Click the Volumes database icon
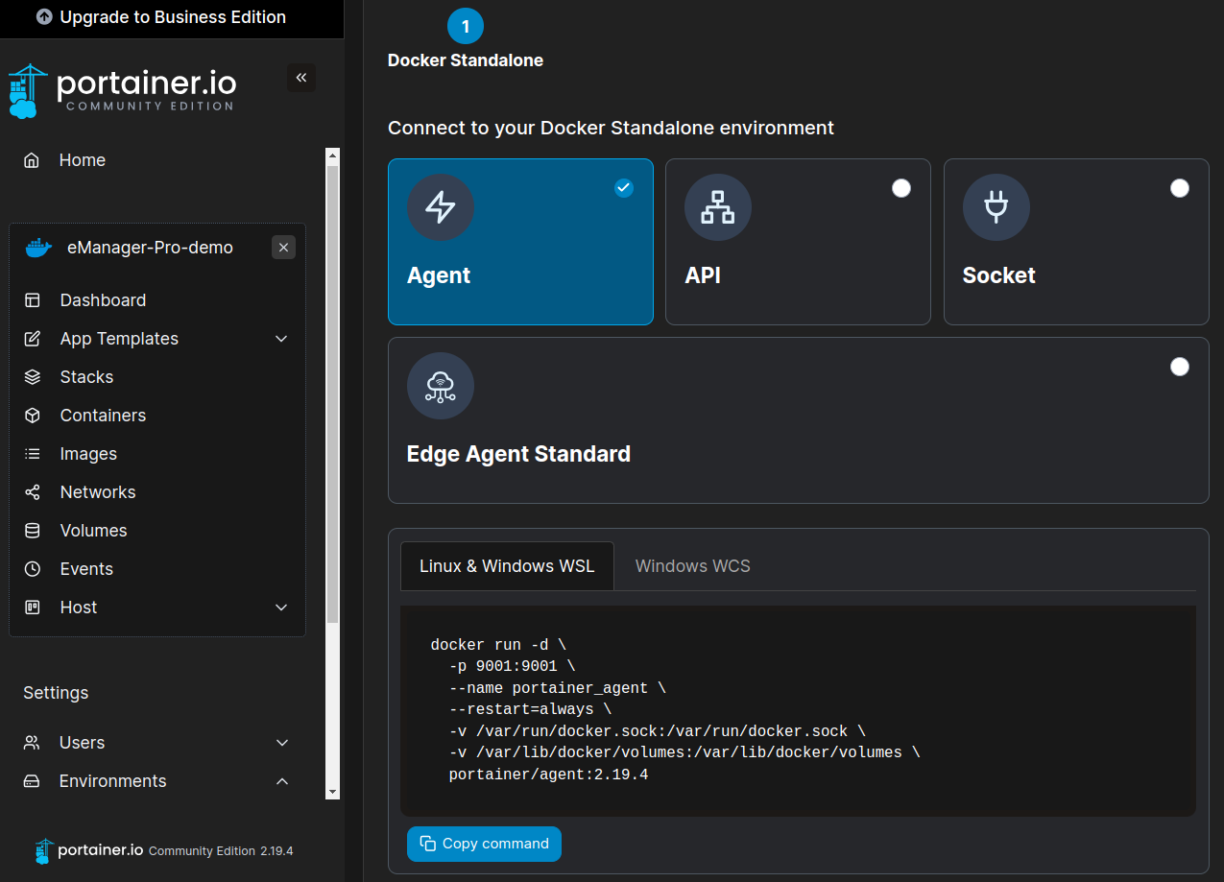1224x882 pixels. click(x=33, y=531)
